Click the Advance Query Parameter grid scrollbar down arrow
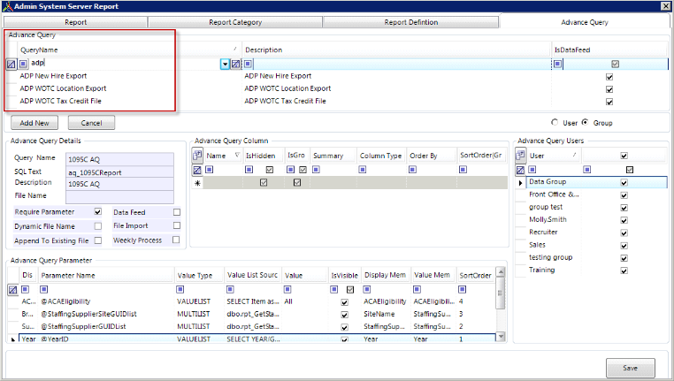 click(500, 336)
